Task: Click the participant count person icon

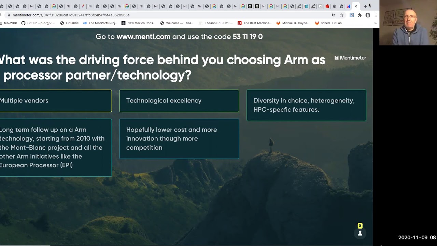Action: tap(360, 233)
